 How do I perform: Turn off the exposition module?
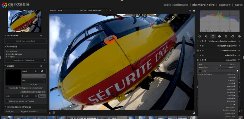(198, 60)
